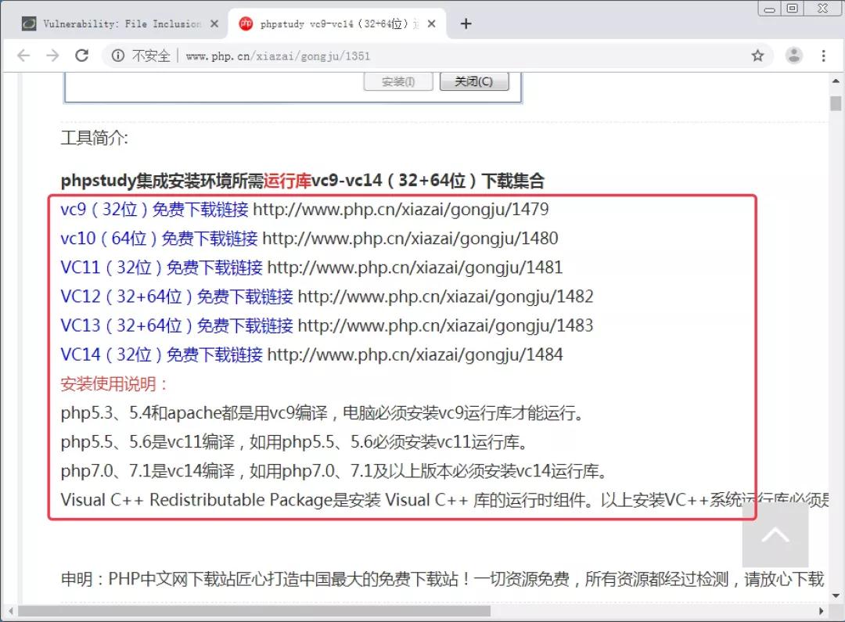Click the URL text ending in gongju/1479
The image size is (845, 622).
401,209
